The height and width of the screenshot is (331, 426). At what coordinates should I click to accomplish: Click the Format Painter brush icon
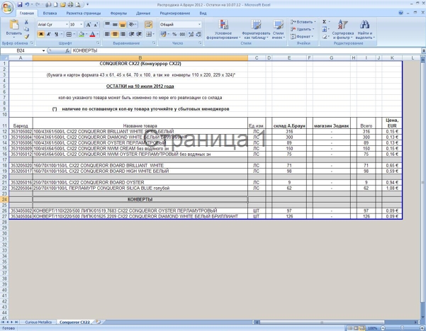(x=26, y=36)
